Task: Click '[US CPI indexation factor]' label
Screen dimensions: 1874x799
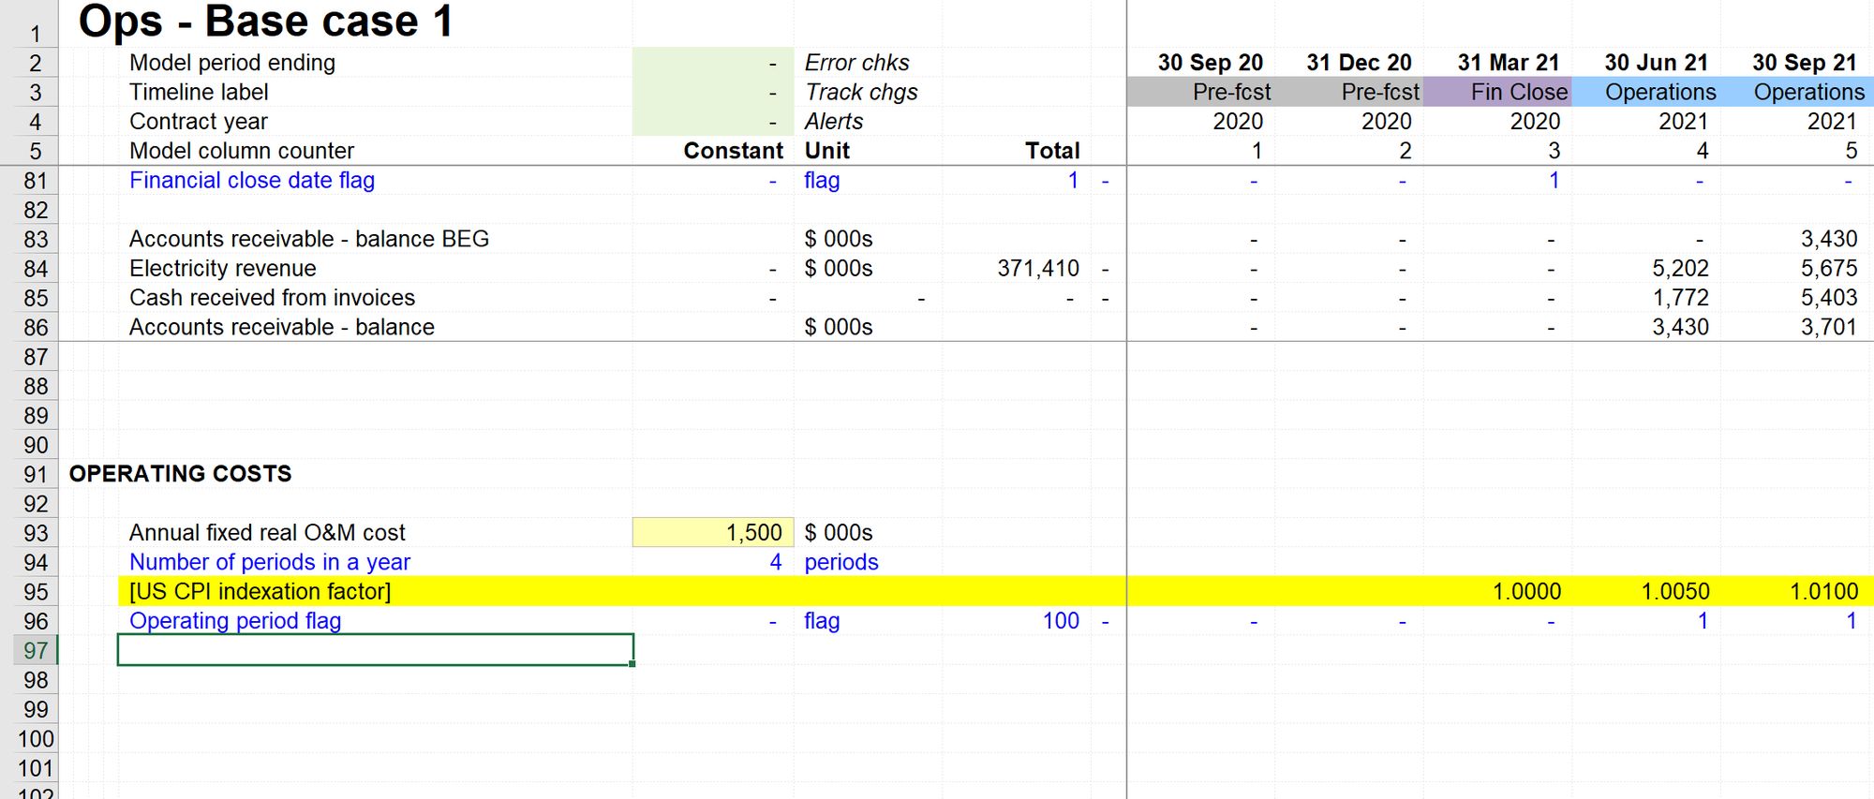Action: [x=260, y=591]
